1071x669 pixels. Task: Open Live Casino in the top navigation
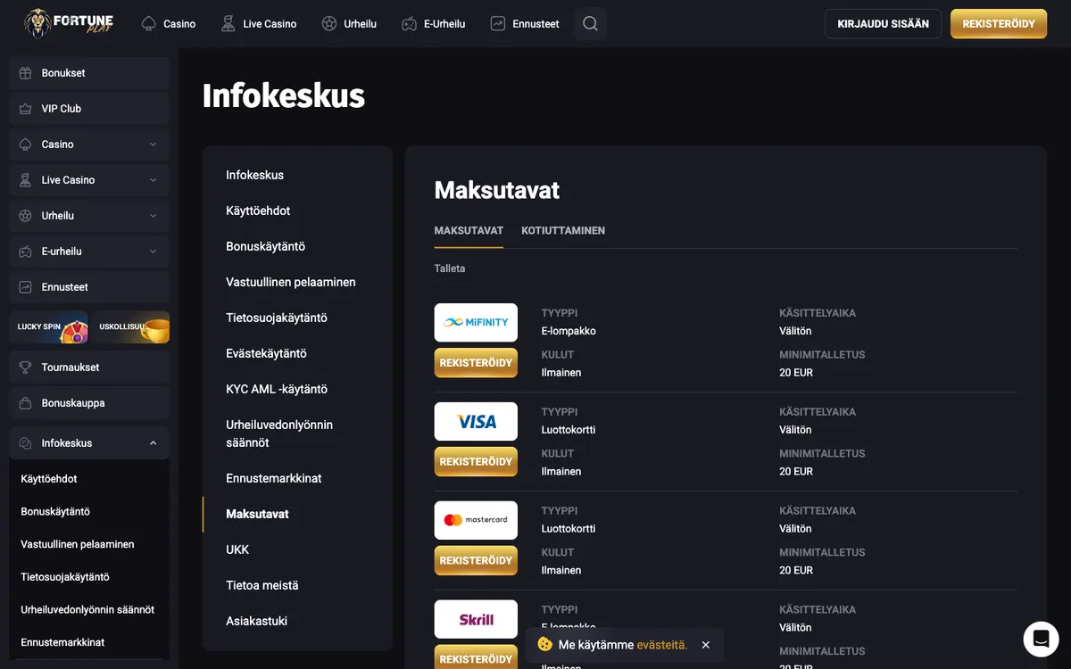click(x=259, y=24)
